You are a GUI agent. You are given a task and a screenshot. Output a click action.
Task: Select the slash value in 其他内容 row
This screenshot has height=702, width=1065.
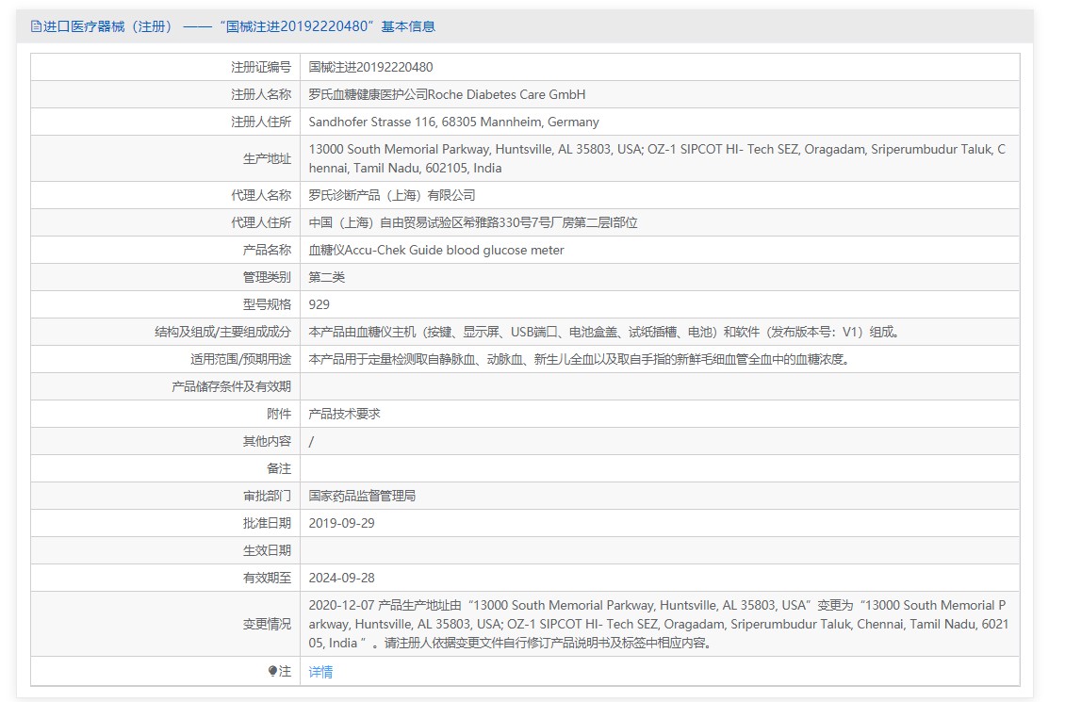click(311, 441)
